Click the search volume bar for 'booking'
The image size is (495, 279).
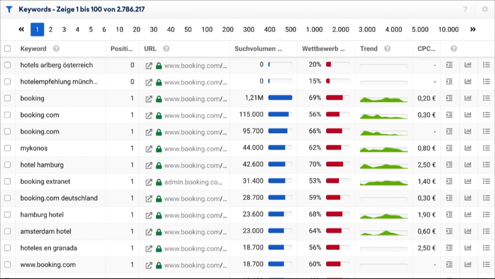tap(280, 98)
